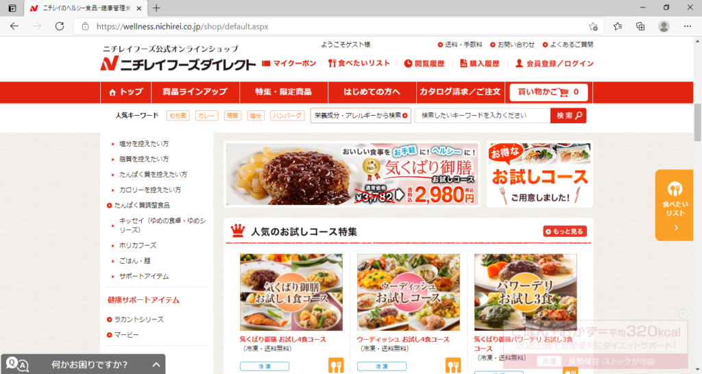The image size is (702, 374).
Task: Close the ニチレイ browser tab
Action: click(x=138, y=8)
